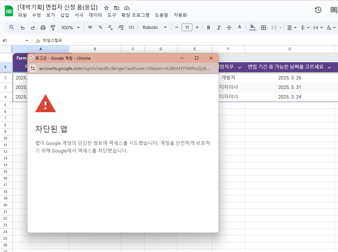Click the formula bar with 타임스탬프
Image resolution: width=338 pixels, height=252 pixels.
pyautogui.click(x=185, y=40)
